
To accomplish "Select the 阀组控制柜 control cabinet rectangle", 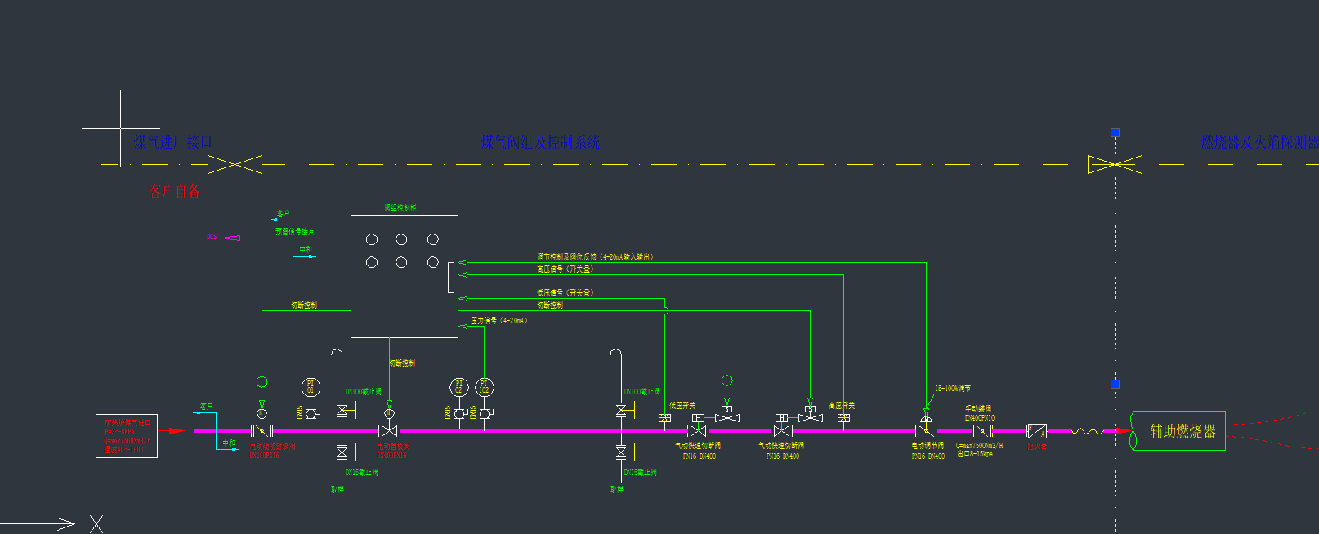I will coord(405,276).
